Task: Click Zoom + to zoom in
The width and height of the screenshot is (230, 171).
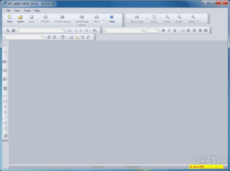Action: click(193, 19)
